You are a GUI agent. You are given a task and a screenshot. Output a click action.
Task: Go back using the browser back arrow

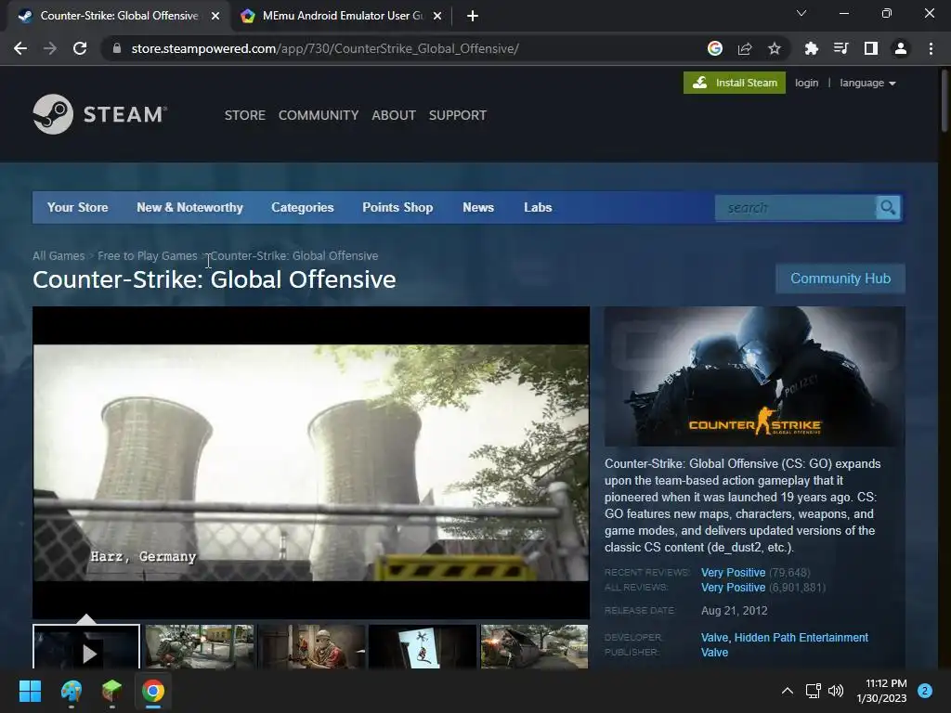coord(20,48)
